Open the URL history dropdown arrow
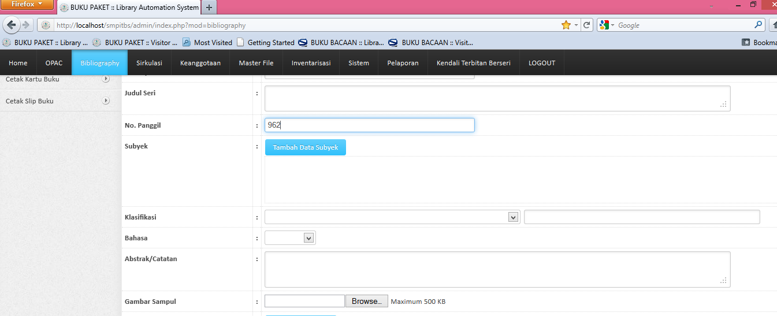The image size is (777, 316). [576, 25]
